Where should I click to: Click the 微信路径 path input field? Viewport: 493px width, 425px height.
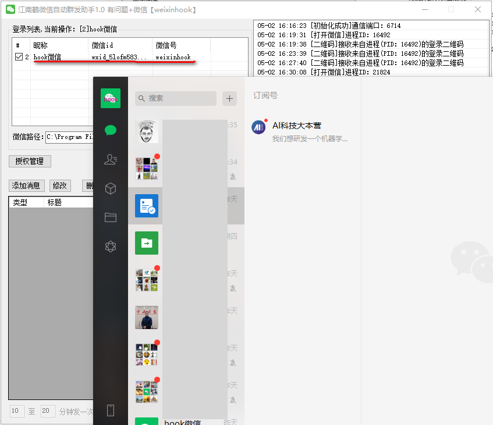tap(69, 137)
